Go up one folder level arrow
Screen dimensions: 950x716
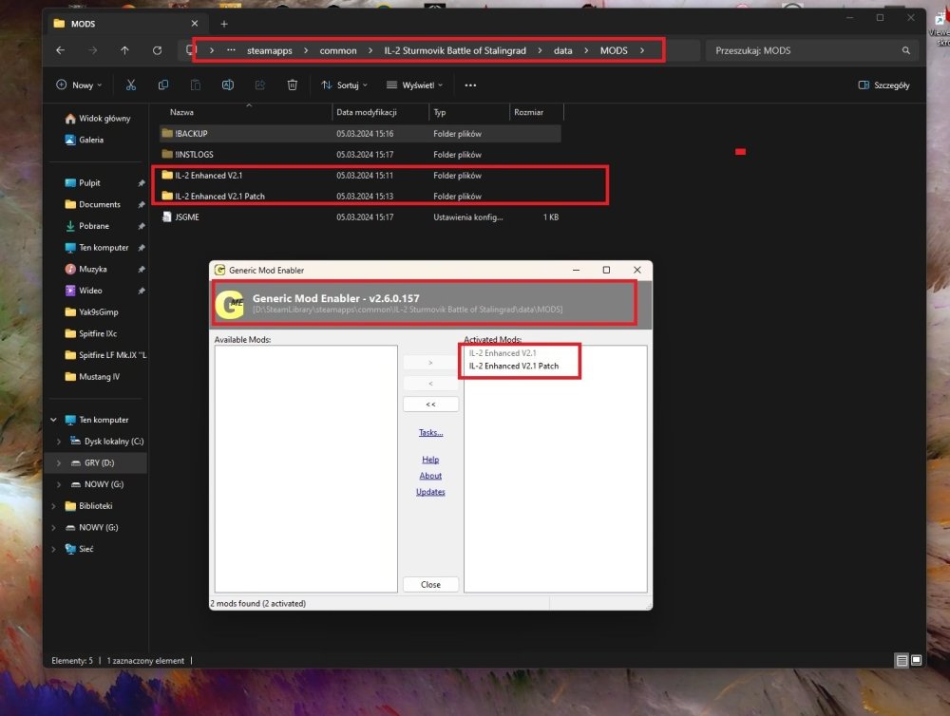pyautogui.click(x=124, y=50)
